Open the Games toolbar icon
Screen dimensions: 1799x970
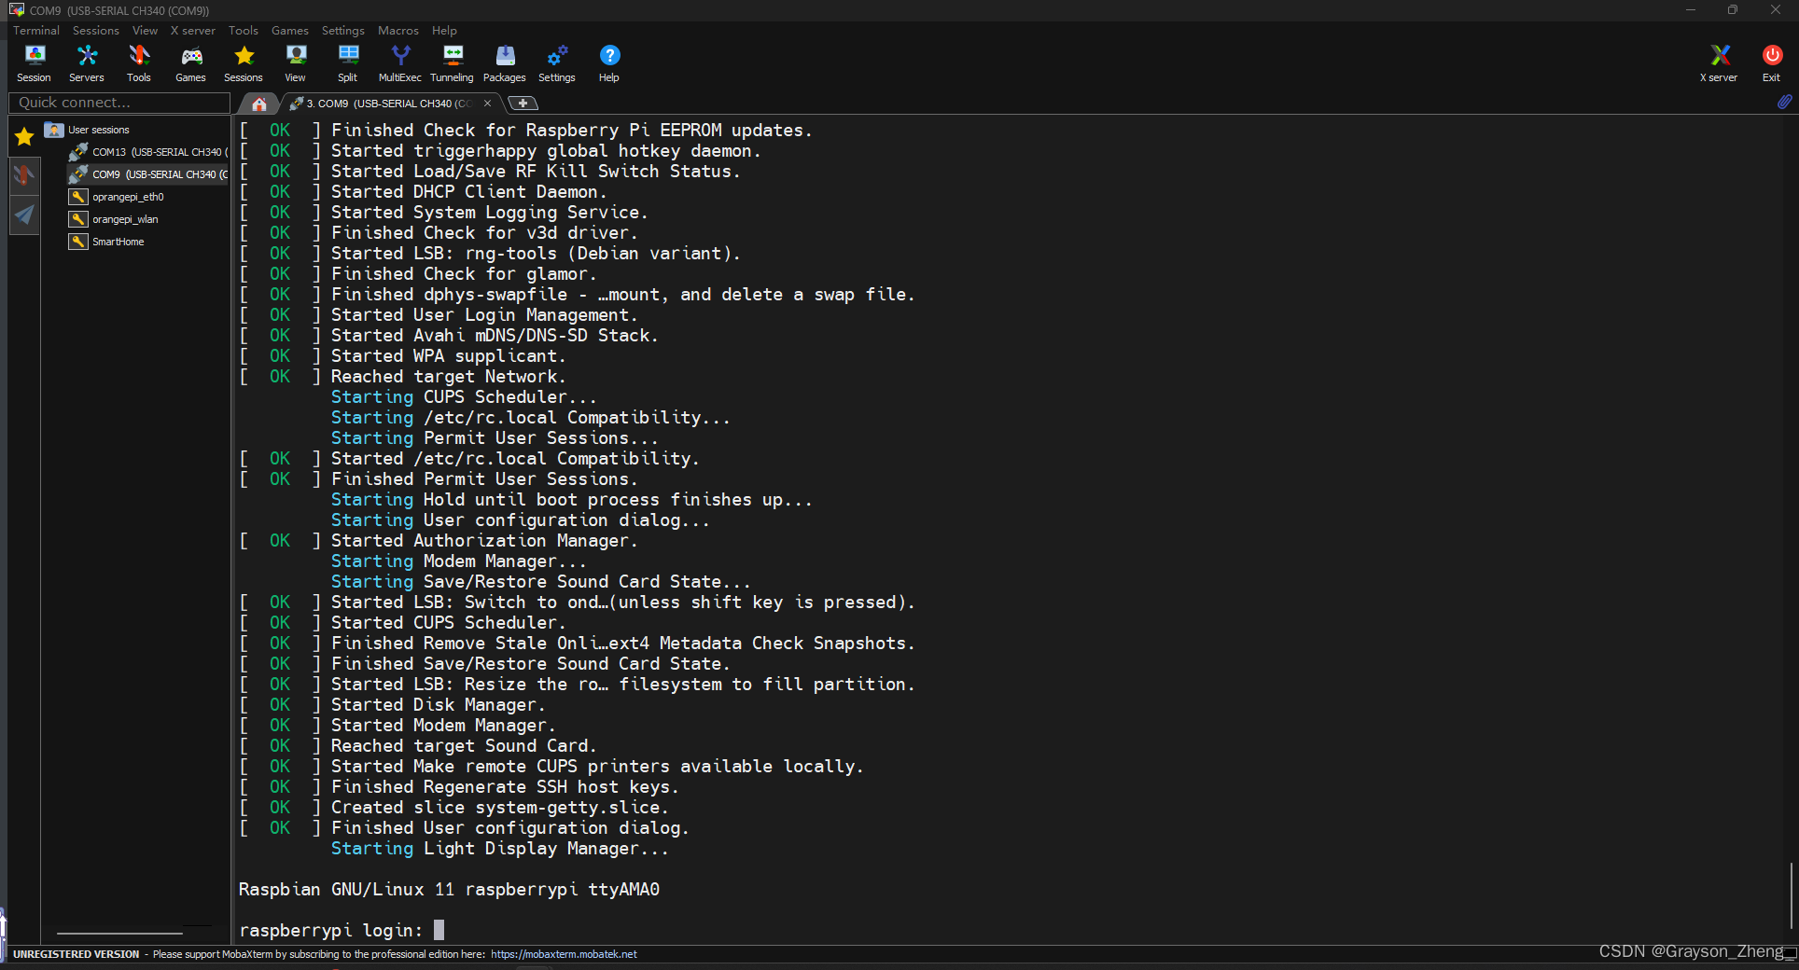click(191, 63)
